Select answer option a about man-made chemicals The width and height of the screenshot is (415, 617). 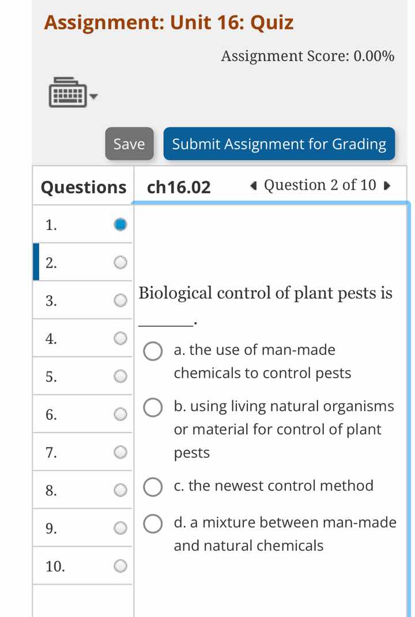point(153,352)
